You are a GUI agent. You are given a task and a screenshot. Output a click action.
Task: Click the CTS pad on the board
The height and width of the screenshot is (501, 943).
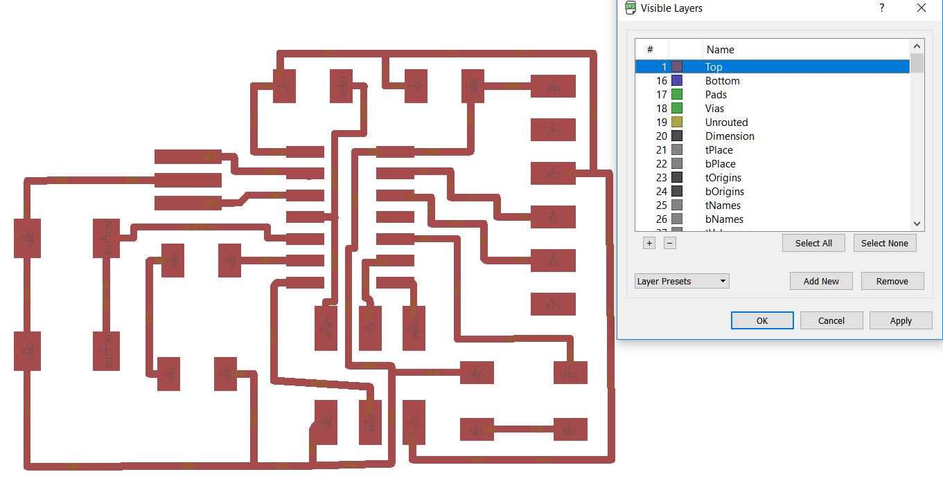[553, 129]
